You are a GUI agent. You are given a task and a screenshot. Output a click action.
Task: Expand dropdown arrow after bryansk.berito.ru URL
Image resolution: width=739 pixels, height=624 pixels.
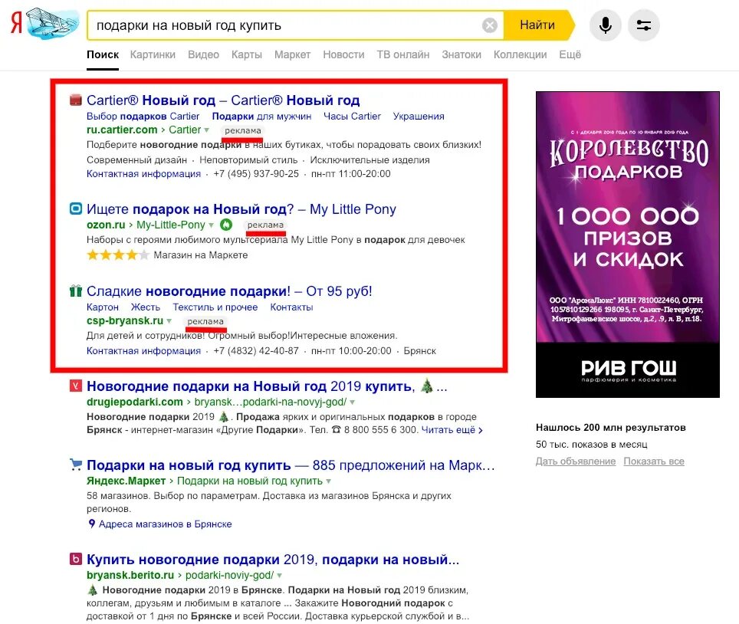[x=280, y=576]
